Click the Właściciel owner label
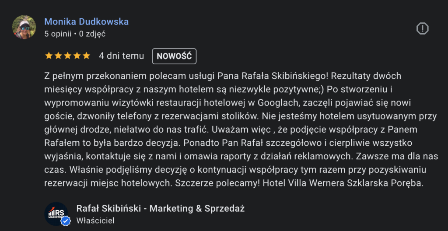 (95, 220)
